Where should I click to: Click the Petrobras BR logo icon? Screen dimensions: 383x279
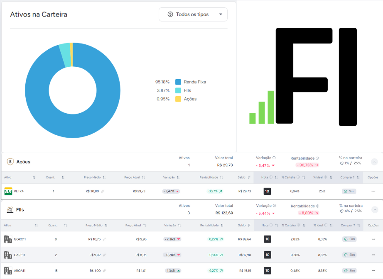click(x=8, y=191)
